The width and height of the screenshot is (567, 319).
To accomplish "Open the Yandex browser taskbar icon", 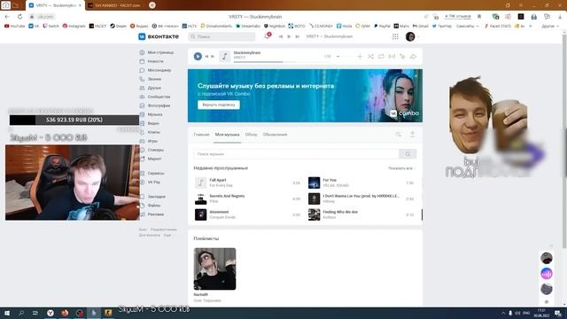I will click(x=50, y=313).
